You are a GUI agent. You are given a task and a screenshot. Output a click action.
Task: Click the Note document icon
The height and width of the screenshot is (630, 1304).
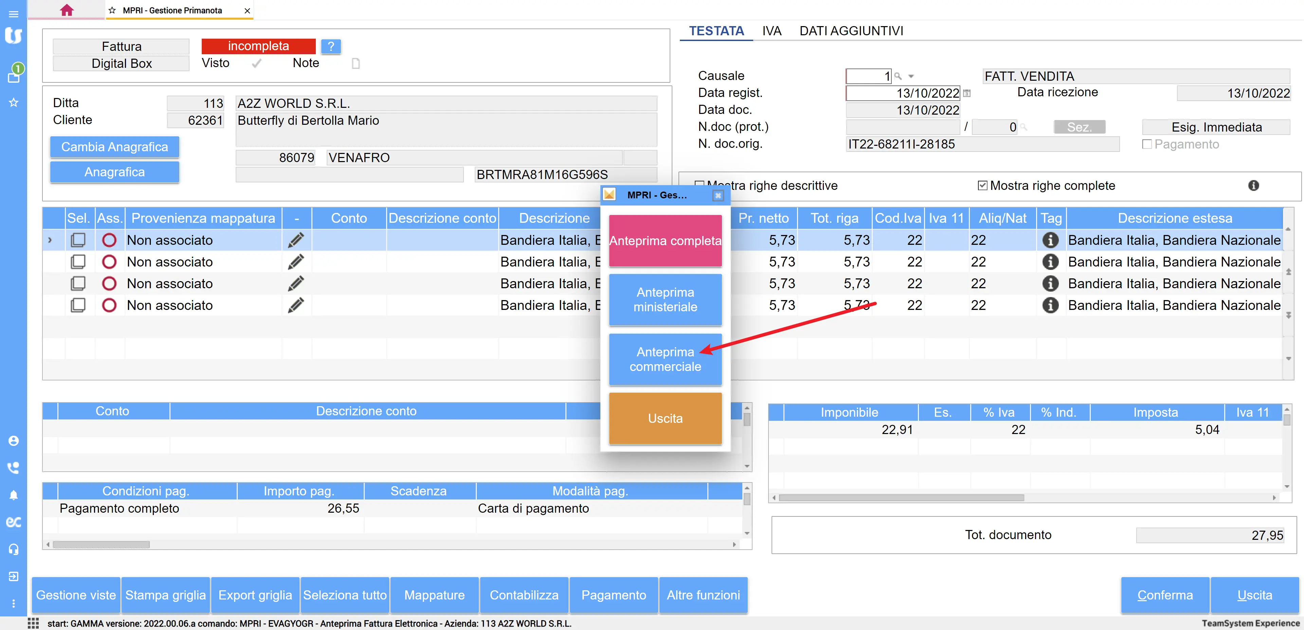(x=355, y=63)
